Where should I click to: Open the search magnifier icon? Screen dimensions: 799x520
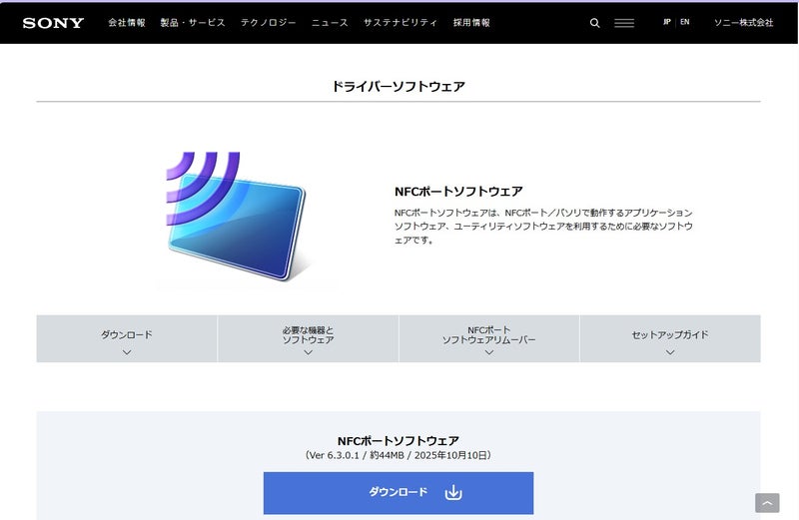coord(595,23)
